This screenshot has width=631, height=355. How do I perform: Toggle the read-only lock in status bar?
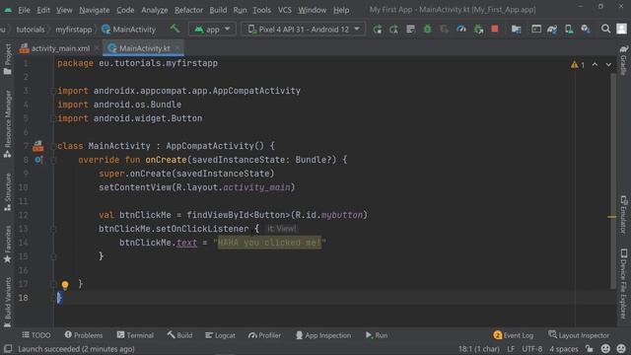tap(590, 348)
